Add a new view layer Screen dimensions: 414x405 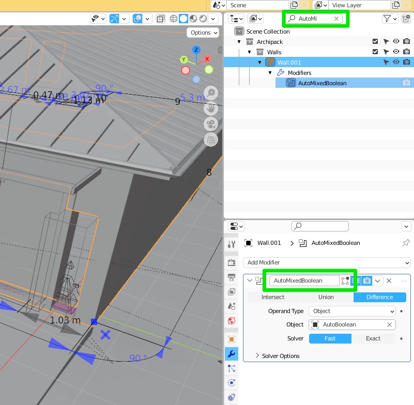click(x=396, y=5)
